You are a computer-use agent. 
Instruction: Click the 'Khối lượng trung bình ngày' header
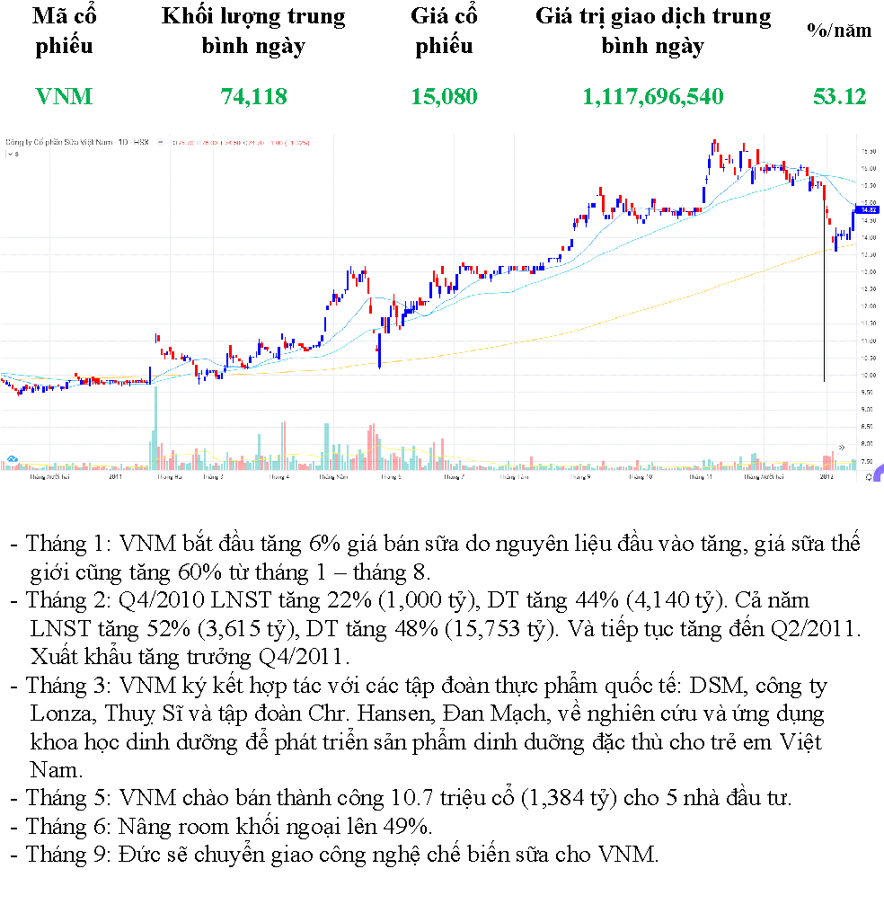coord(253,31)
